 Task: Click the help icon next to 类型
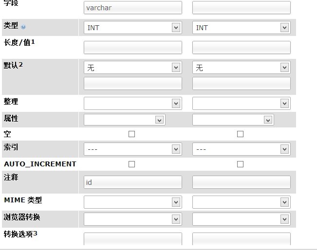pyautogui.click(x=23, y=27)
